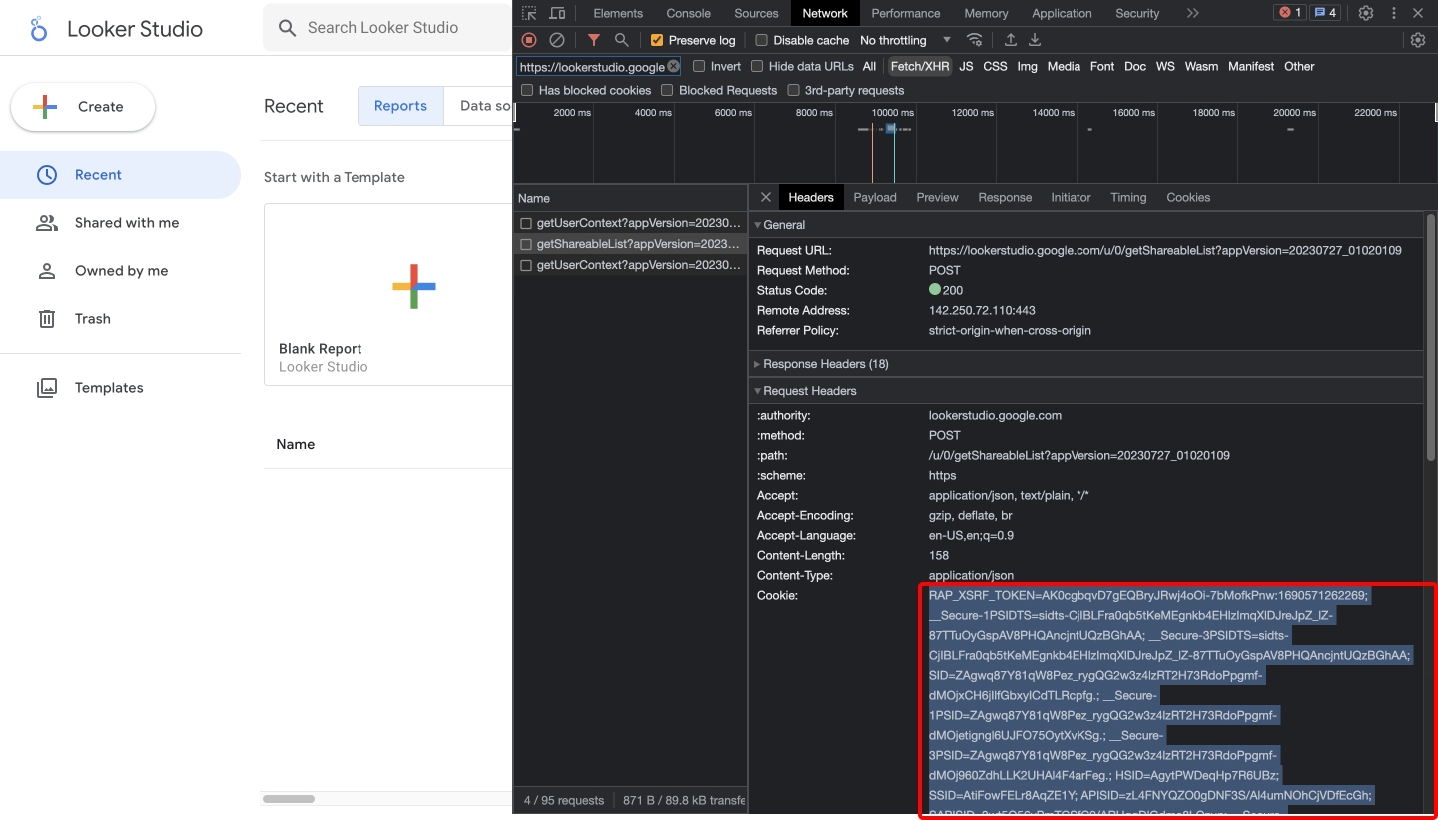Screen dimensions: 1438x820
Task: Switch to the Memory panel tab
Action: (x=986, y=13)
